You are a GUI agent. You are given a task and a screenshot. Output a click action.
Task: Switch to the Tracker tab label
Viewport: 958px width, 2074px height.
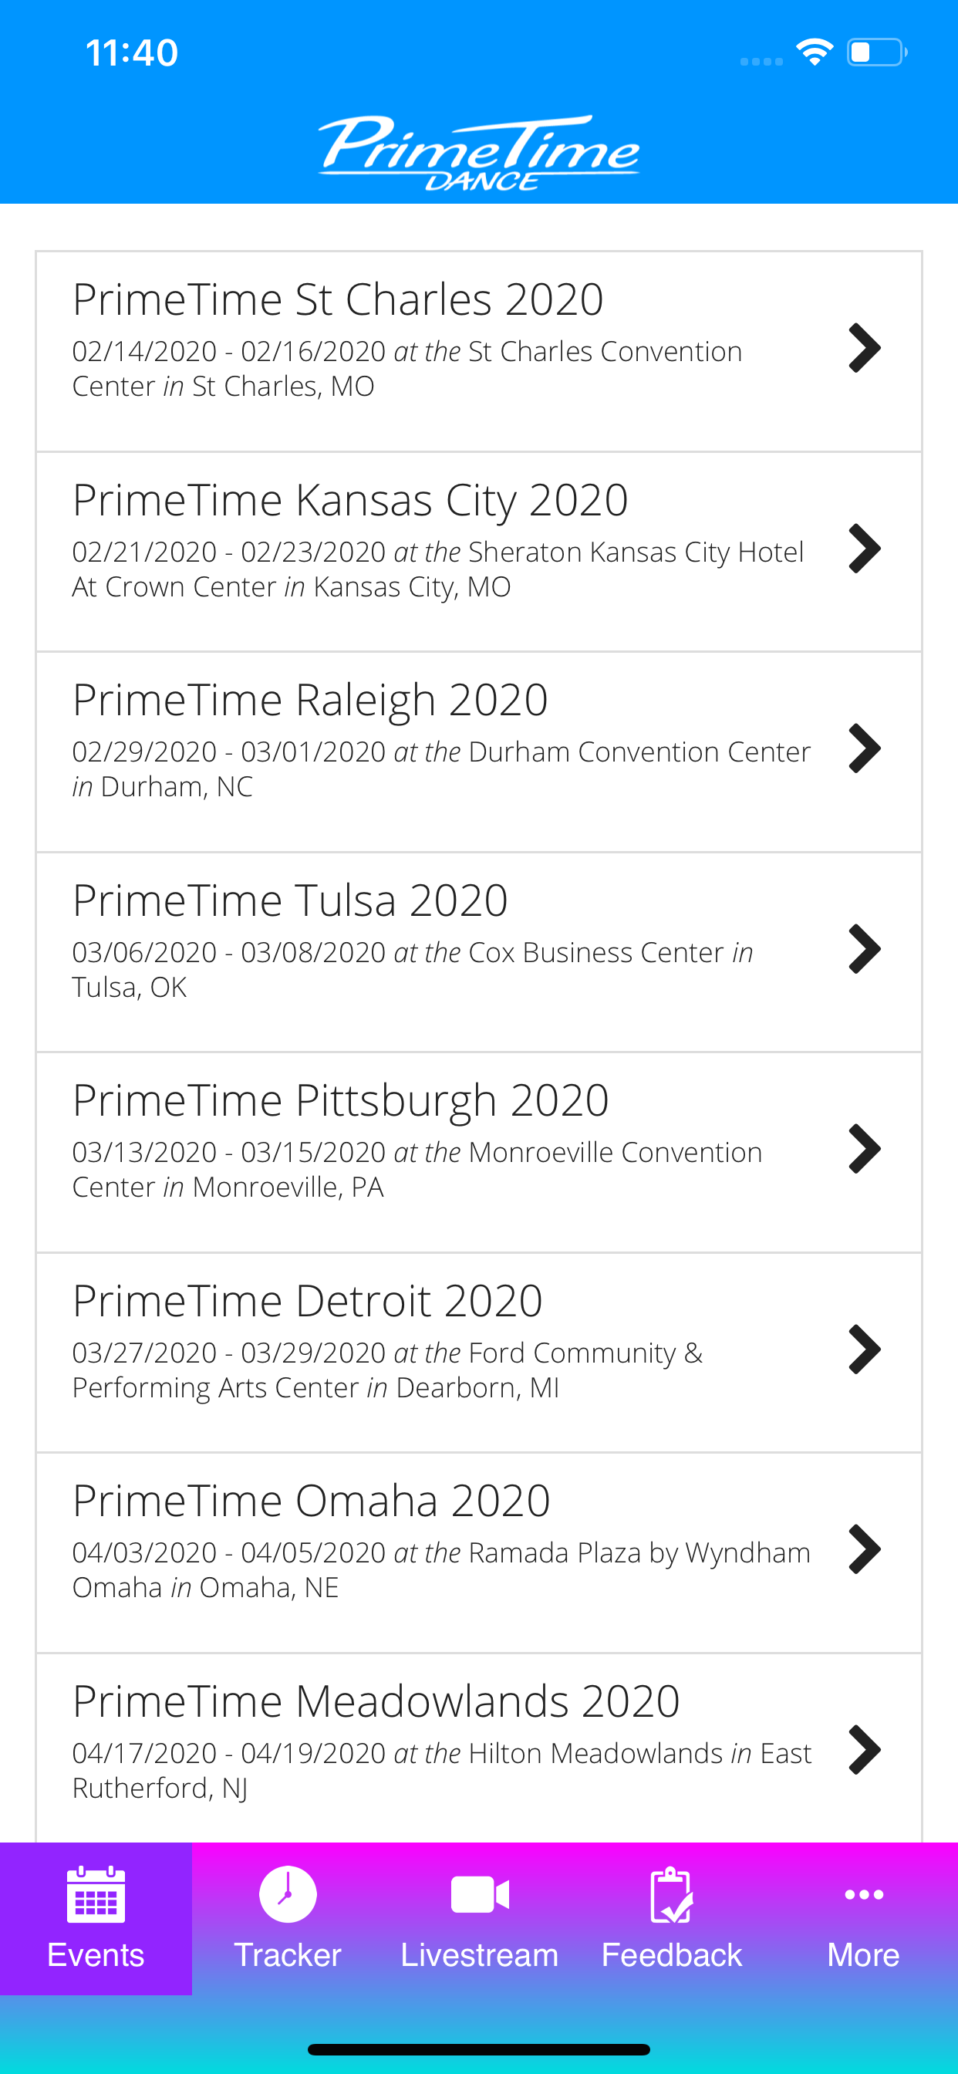pos(288,1955)
